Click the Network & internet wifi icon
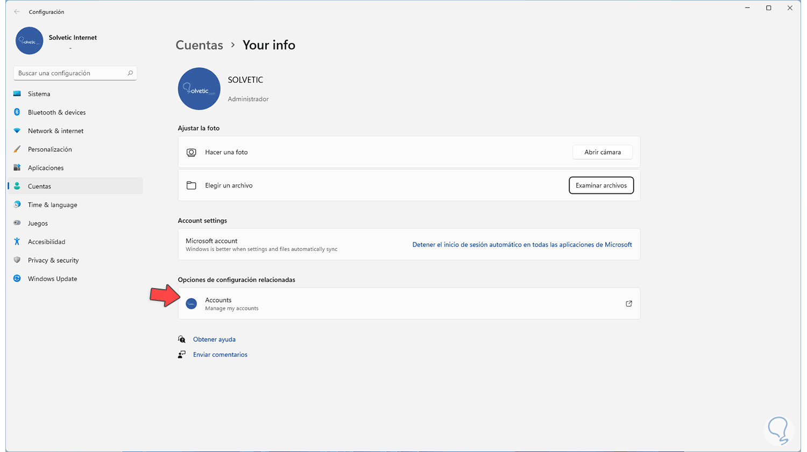The height and width of the screenshot is (452, 807). click(17, 131)
